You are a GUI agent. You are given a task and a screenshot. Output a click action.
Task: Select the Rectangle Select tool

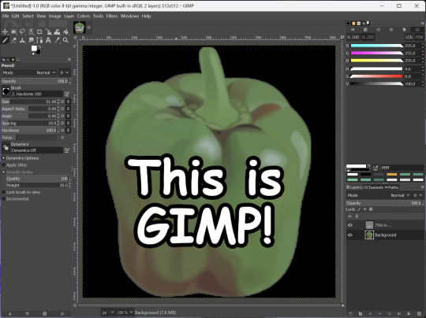point(13,31)
